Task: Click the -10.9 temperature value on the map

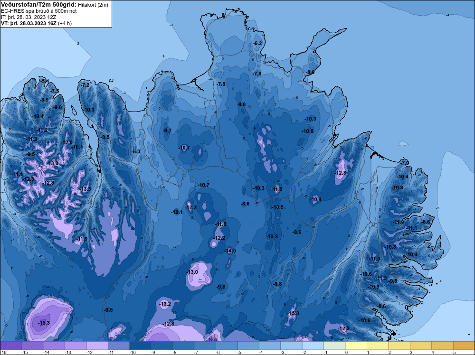Action: [x=373, y=287]
